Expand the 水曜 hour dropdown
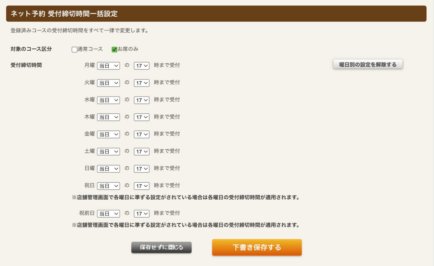The height and width of the screenshot is (266, 434). [x=141, y=100]
